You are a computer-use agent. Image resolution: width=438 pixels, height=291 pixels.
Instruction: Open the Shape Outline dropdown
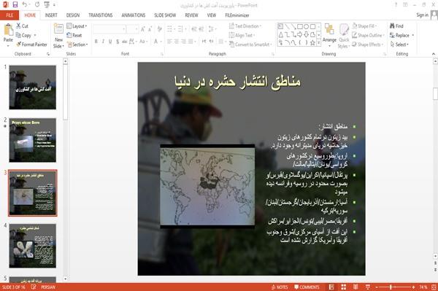[368, 35]
